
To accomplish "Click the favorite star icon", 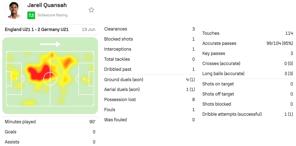I will (x=91, y=10).
